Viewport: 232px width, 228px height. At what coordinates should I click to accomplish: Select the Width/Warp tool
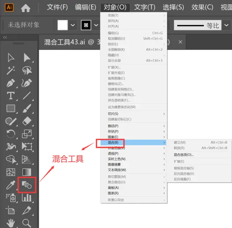click(11, 146)
